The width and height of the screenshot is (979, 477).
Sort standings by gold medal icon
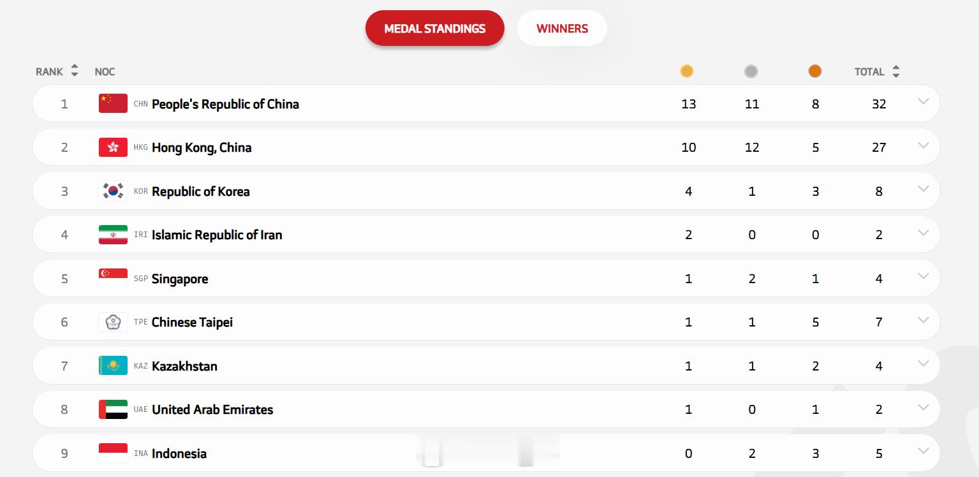[687, 71]
